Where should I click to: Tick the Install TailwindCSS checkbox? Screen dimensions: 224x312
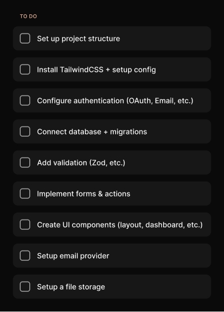pos(25,70)
